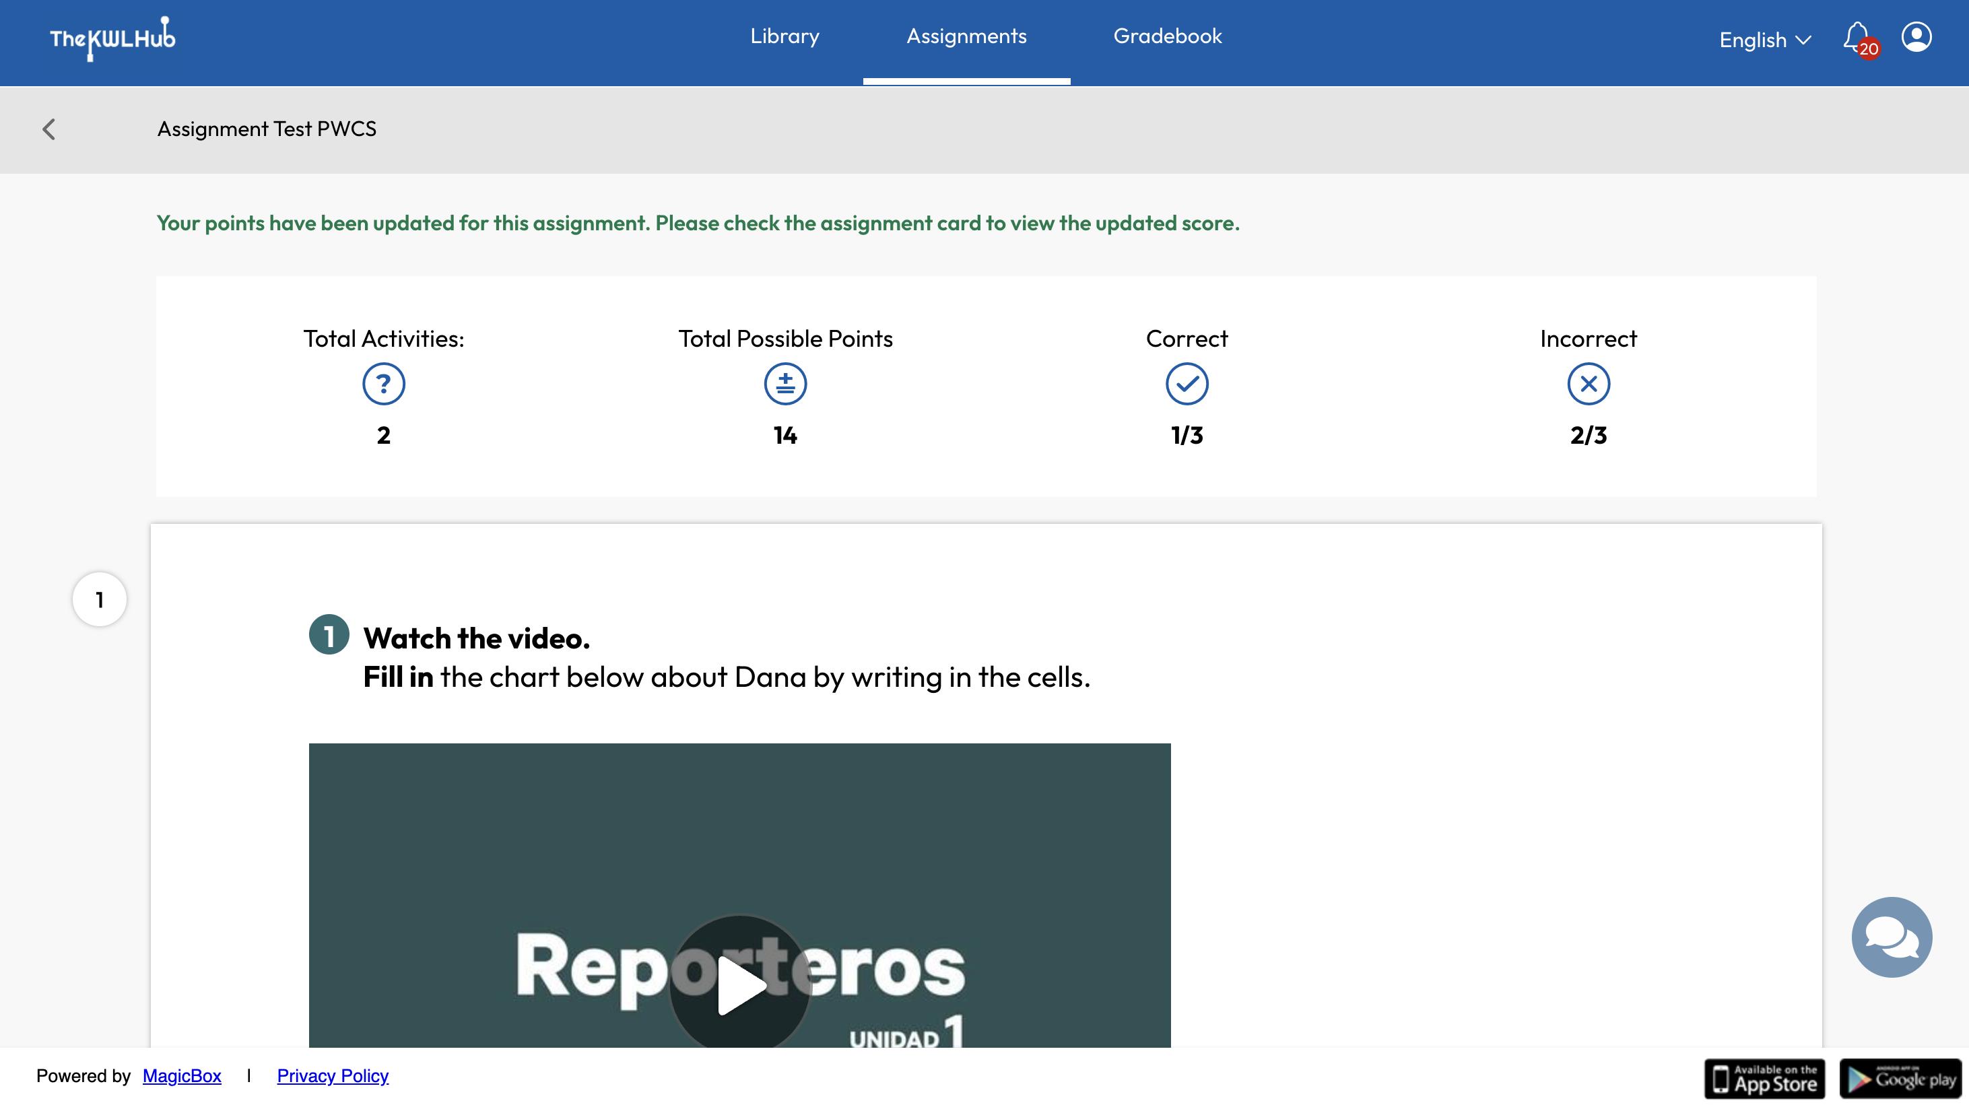Open the Gradebook tab
The width and height of the screenshot is (1969, 1107).
point(1167,36)
